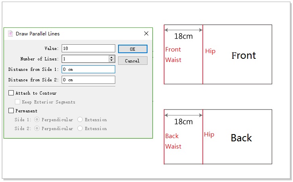Viewport: 293px width, 182px height.
Task: Click Distance from Side 2 field
Action: pos(88,80)
